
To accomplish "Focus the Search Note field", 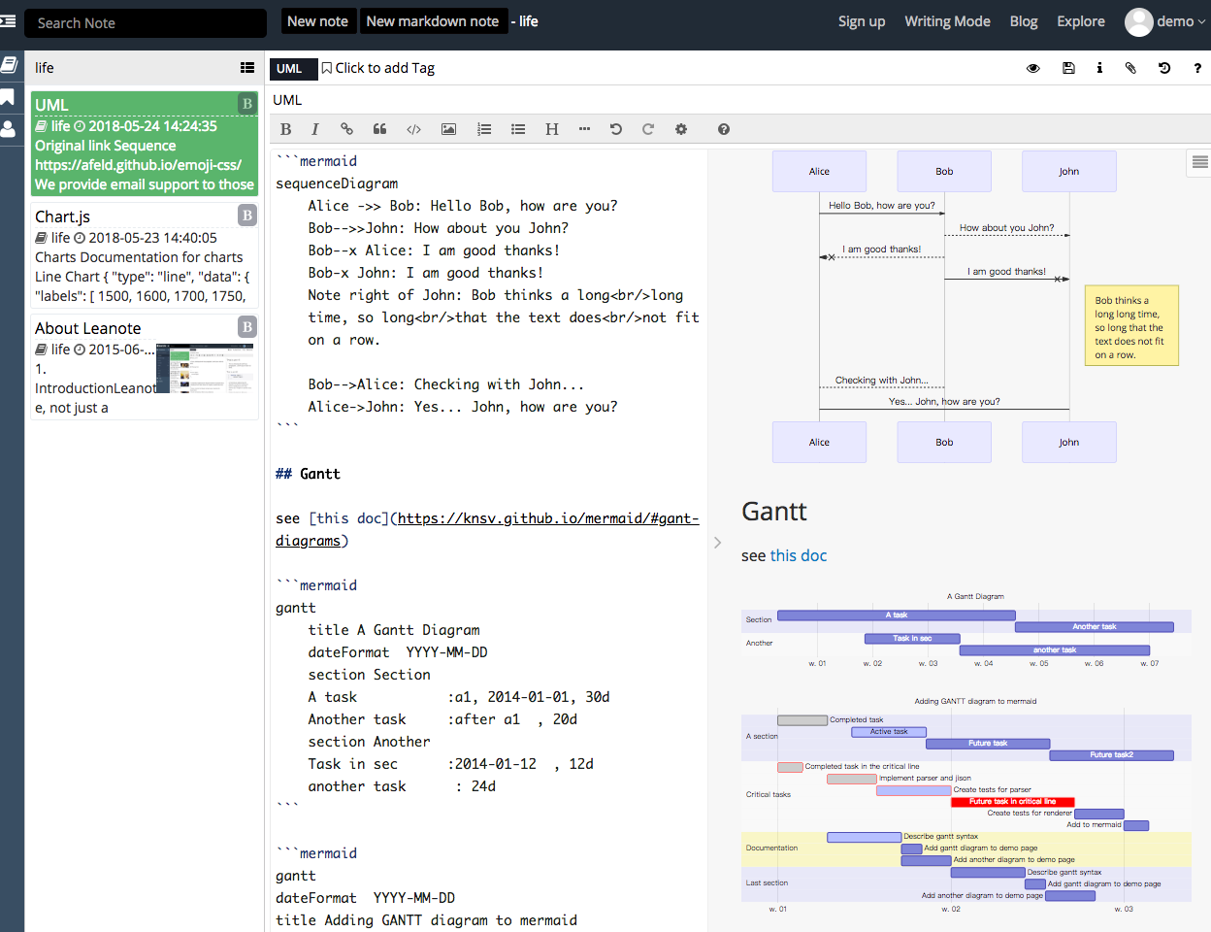I will pos(146,23).
